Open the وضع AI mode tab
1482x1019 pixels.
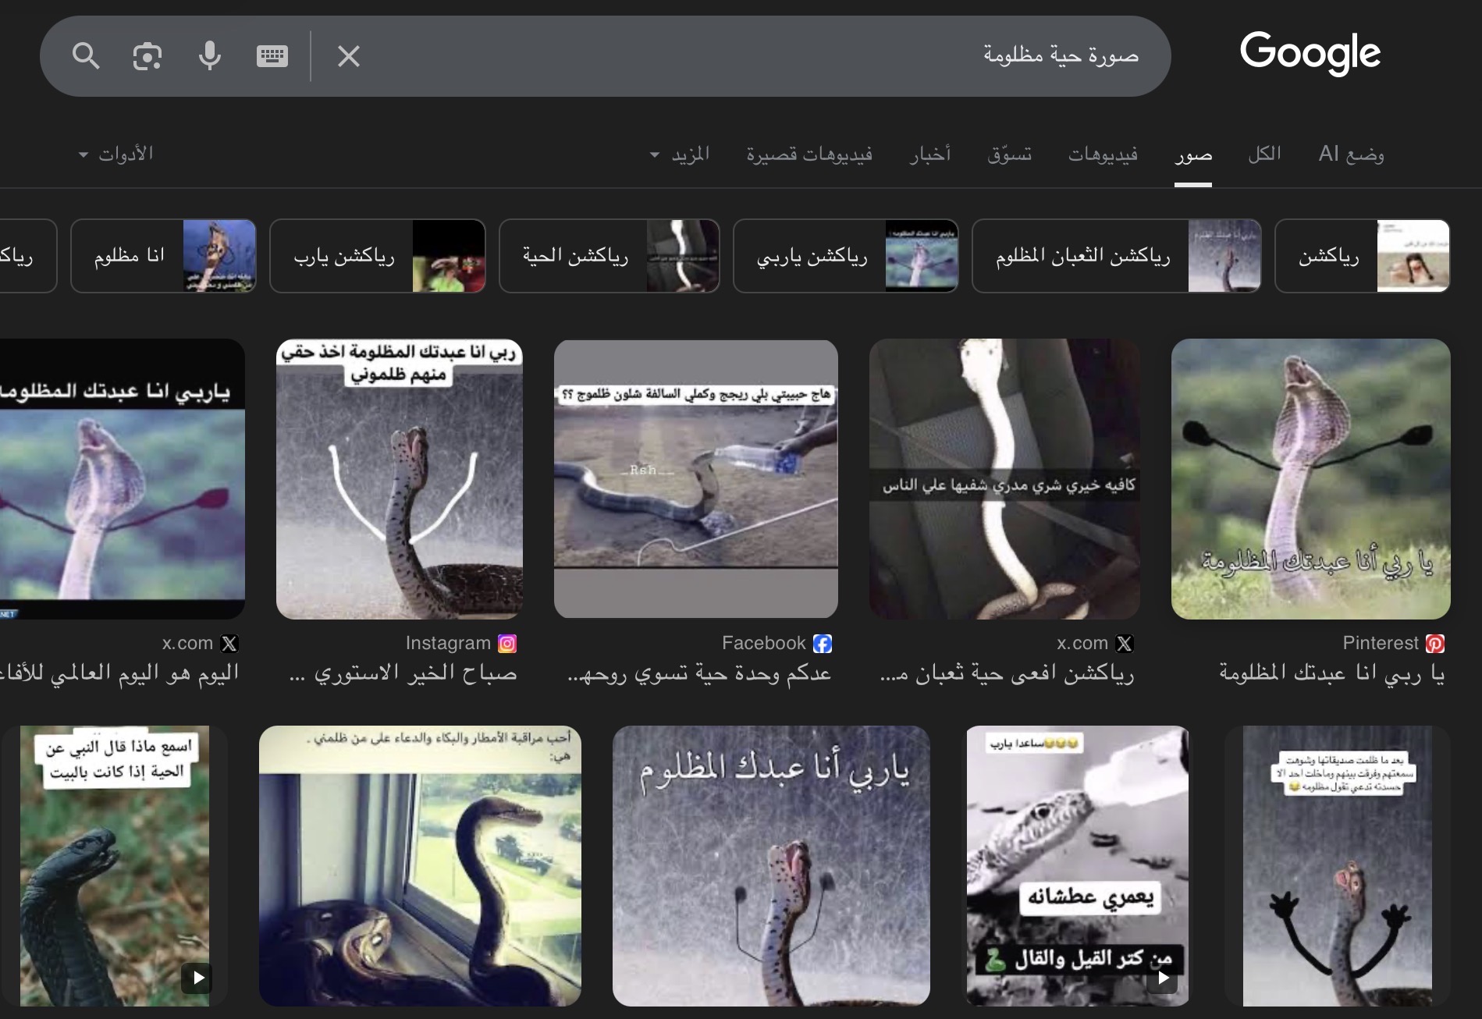(x=1351, y=154)
